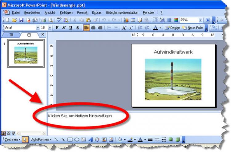This screenshot has width=231, height=152.
Task: Click the Design button
Action: pos(172,28)
